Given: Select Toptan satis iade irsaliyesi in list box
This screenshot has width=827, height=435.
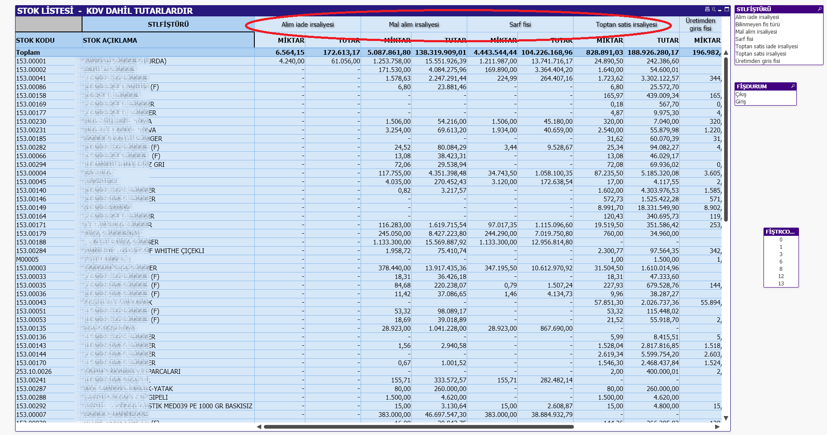Looking at the screenshot, I should 767,47.
